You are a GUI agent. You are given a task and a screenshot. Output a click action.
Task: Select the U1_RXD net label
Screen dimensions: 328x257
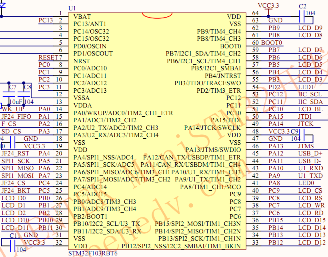tap(311, 168)
